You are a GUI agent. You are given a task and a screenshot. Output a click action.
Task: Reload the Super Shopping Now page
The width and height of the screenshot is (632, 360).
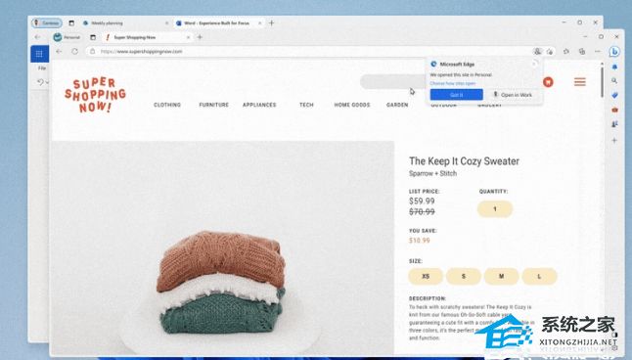pyautogui.click(x=74, y=51)
